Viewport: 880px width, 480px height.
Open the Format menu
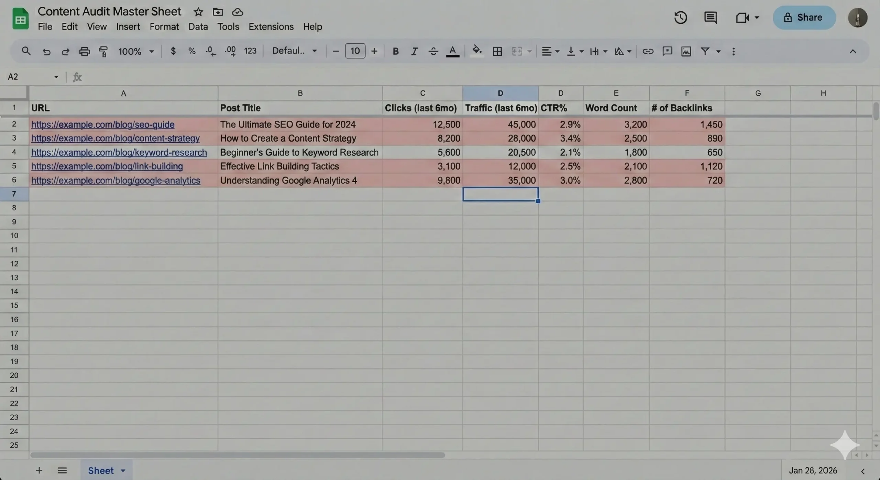click(164, 26)
